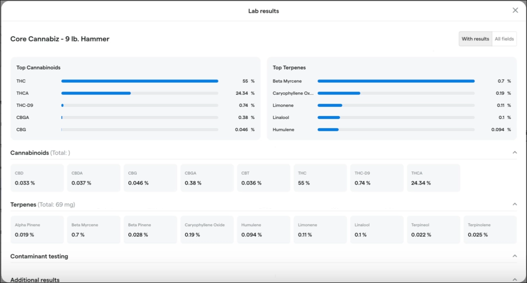Click the Caryophyllene Oxide bar in Top Terpenes
The image size is (527, 283).
click(x=396, y=93)
